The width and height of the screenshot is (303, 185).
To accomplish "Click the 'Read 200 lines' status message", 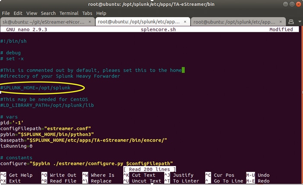I will [150, 169].
